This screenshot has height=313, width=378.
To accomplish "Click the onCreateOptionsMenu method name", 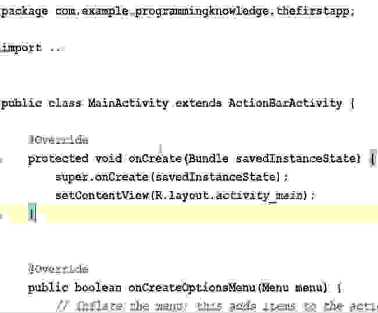I will (192, 287).
